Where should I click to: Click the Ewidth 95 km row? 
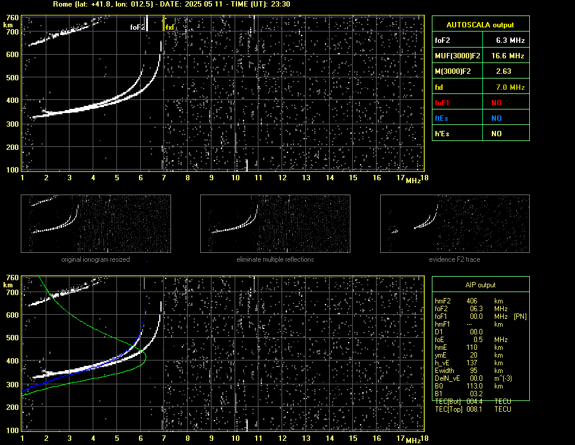click(x=468, y=371)
